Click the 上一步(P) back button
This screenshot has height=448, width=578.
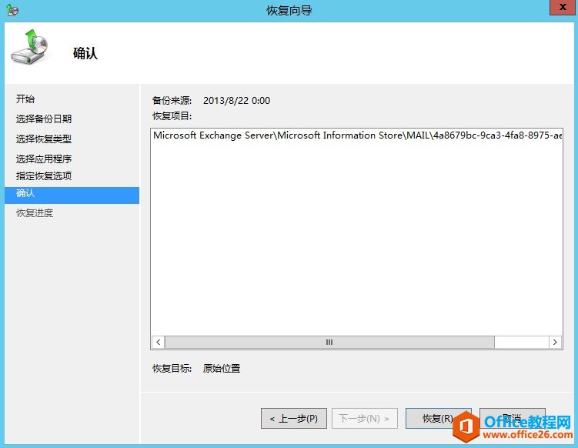point(294,419)
